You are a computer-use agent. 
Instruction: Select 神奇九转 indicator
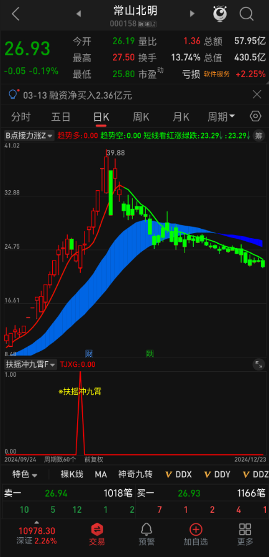click(135, 474)
